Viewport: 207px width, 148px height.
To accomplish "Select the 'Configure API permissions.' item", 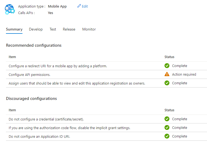I will pos(29,75).
